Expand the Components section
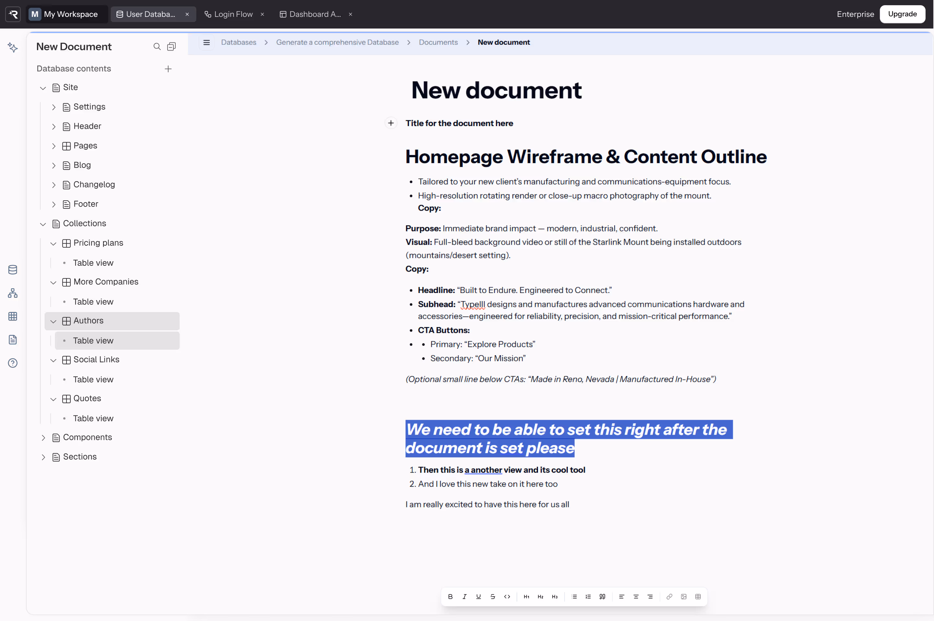Image resolution: width=934 pixels, height=621 pixels. (43, 438)
